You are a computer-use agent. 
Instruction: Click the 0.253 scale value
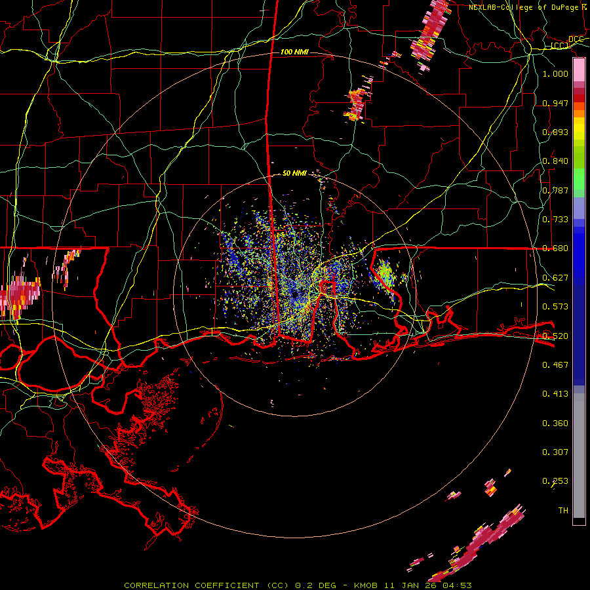click(x=555, y=481)
